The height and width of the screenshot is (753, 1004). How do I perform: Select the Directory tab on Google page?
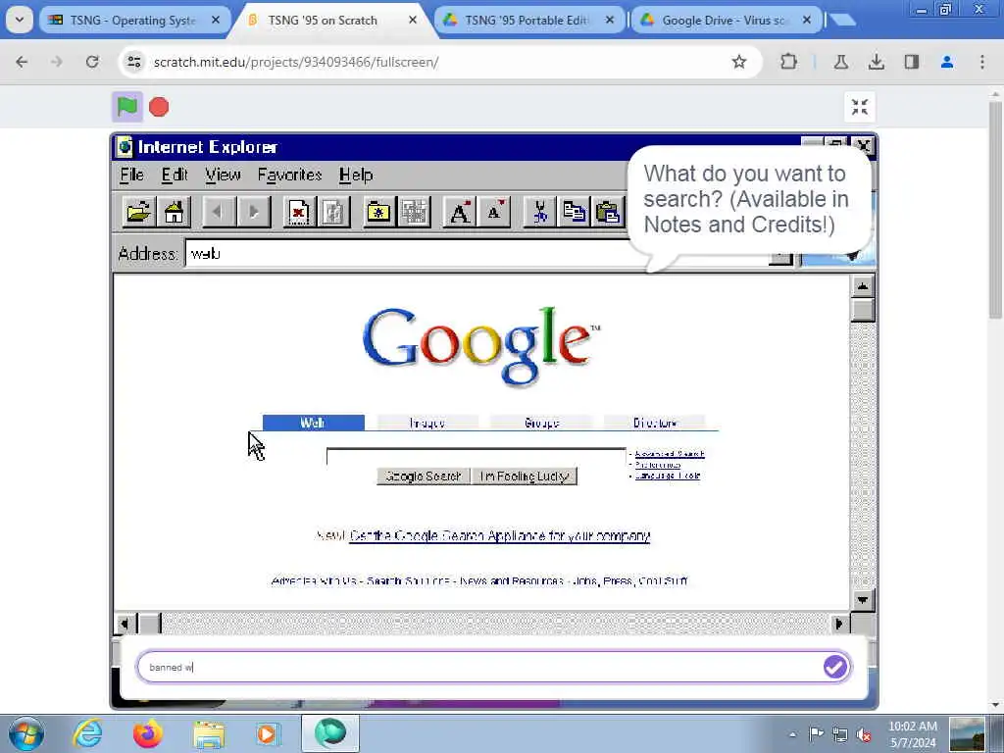pos(654,423)
